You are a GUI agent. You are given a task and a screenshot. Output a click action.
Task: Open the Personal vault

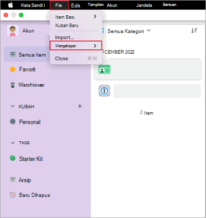[x=30, y=122]
